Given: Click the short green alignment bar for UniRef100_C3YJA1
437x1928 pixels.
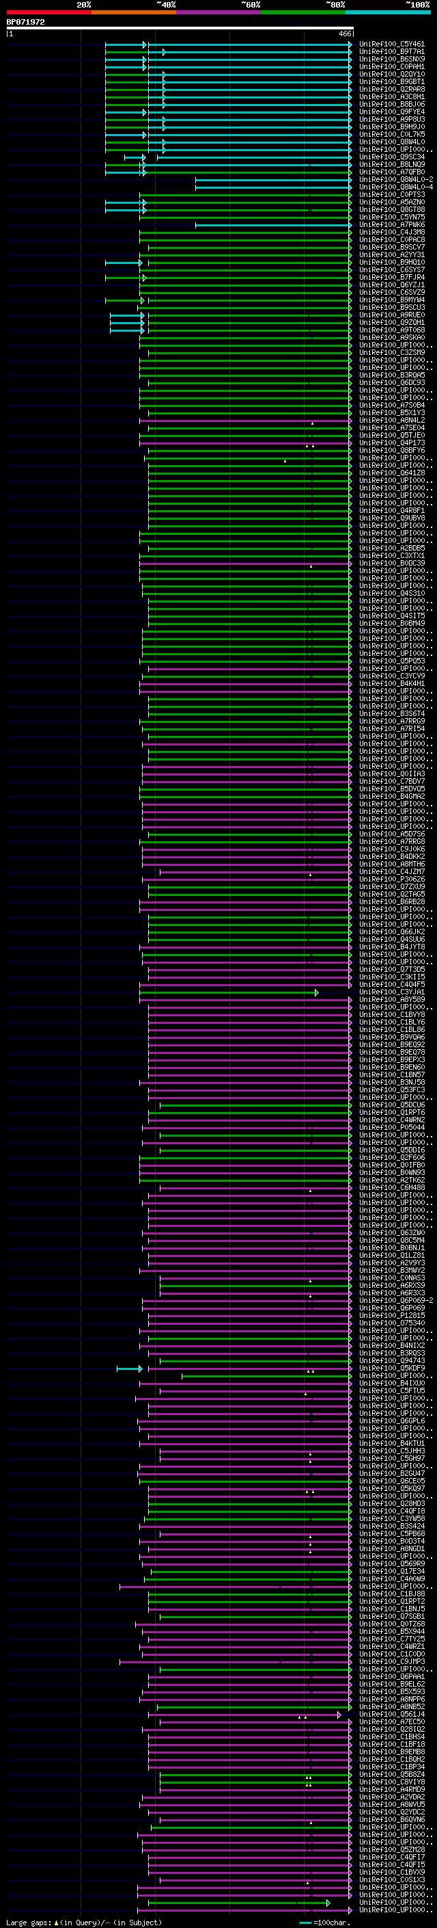Looking at the screenshot, I should click(x=229, y=992).
